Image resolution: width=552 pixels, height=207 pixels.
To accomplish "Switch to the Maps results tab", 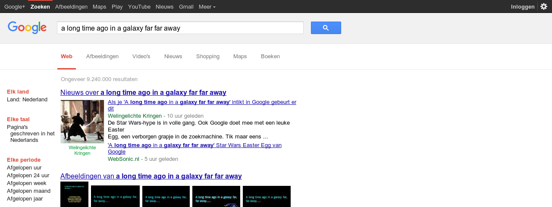I will 240,56.
